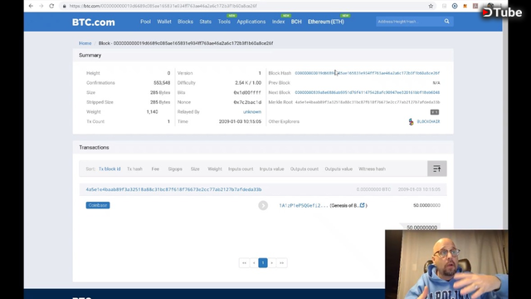Go to last page with >> button
This screenshot has width=531, height=299.
(x=281, y=262)
